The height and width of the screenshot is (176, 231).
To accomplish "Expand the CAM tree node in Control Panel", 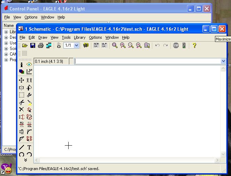I will (6, 54).
